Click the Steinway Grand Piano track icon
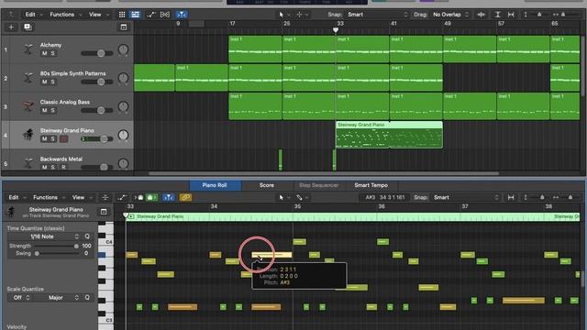The image size is (587, 330). tap(28, 135)
